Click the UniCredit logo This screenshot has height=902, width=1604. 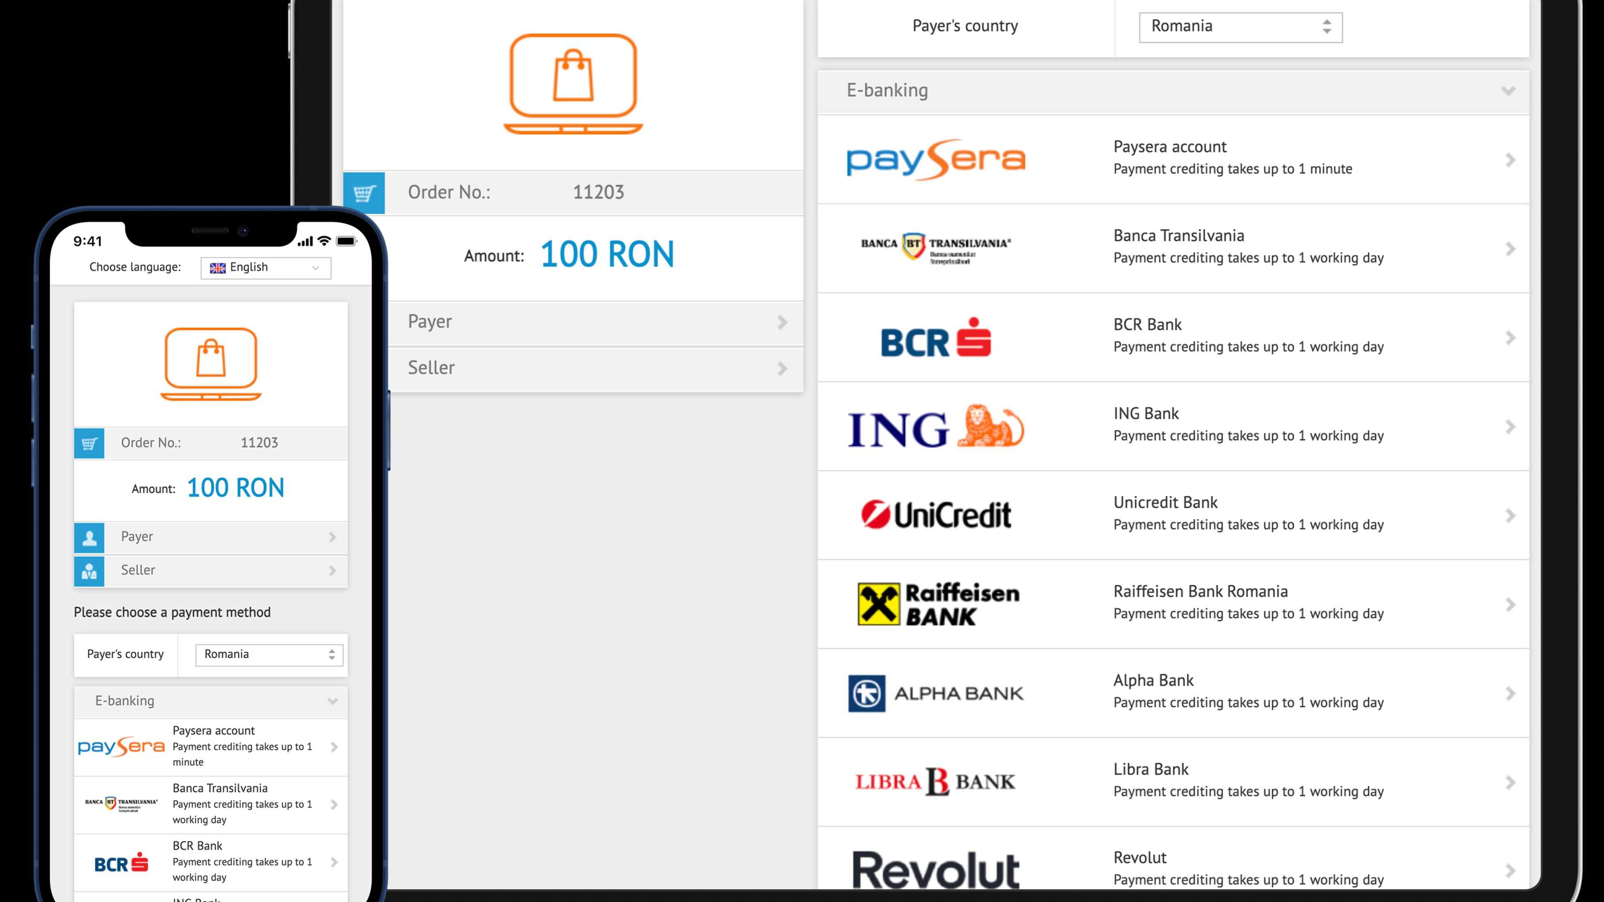click(x=936, y=515)
